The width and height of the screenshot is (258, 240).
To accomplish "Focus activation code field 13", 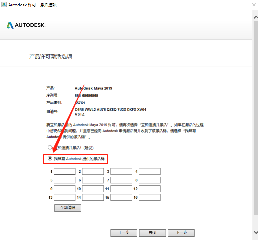I will [x=64, y=197].
